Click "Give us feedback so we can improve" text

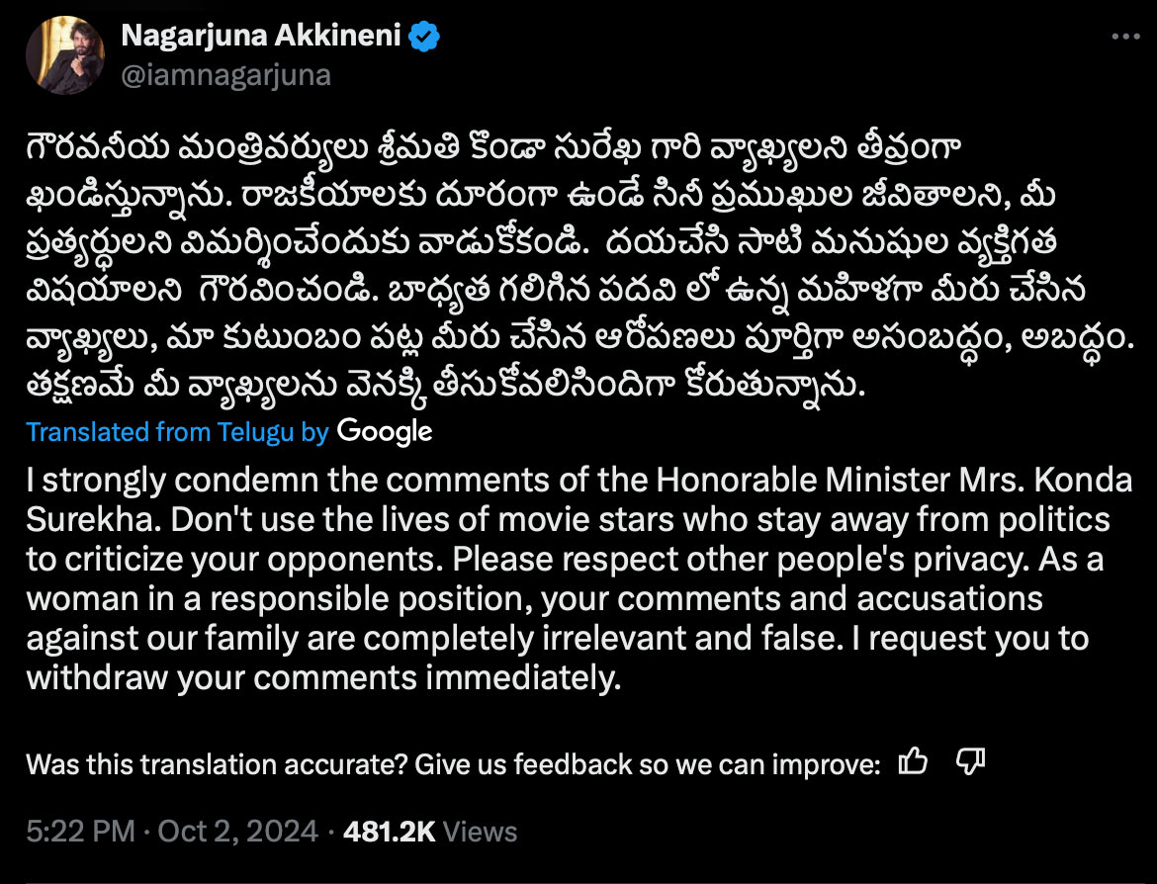pos(647,764)
